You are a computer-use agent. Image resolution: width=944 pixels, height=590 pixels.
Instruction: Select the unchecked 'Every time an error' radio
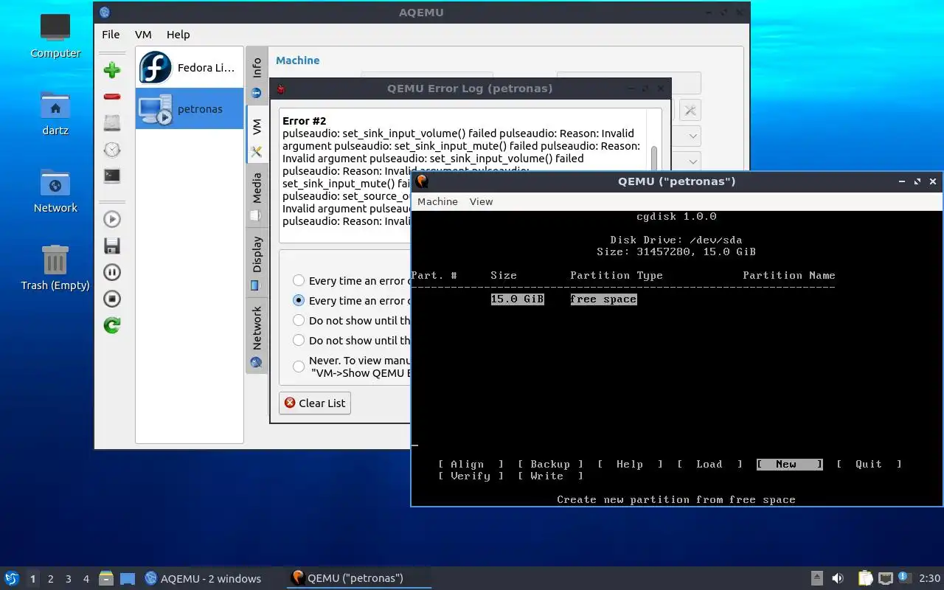[x=299, y=280]
